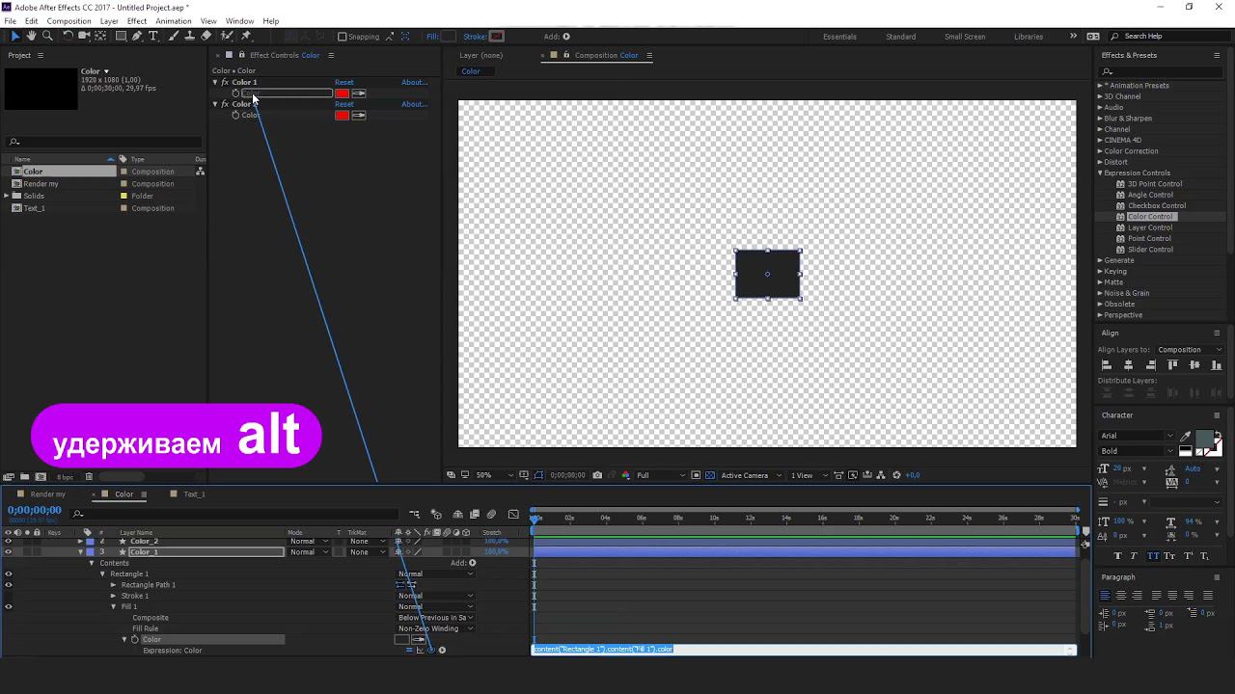1235x694 pixels.
Task: Select Color Control in Effects & Presets
Action: click(x=1150, y=217)
